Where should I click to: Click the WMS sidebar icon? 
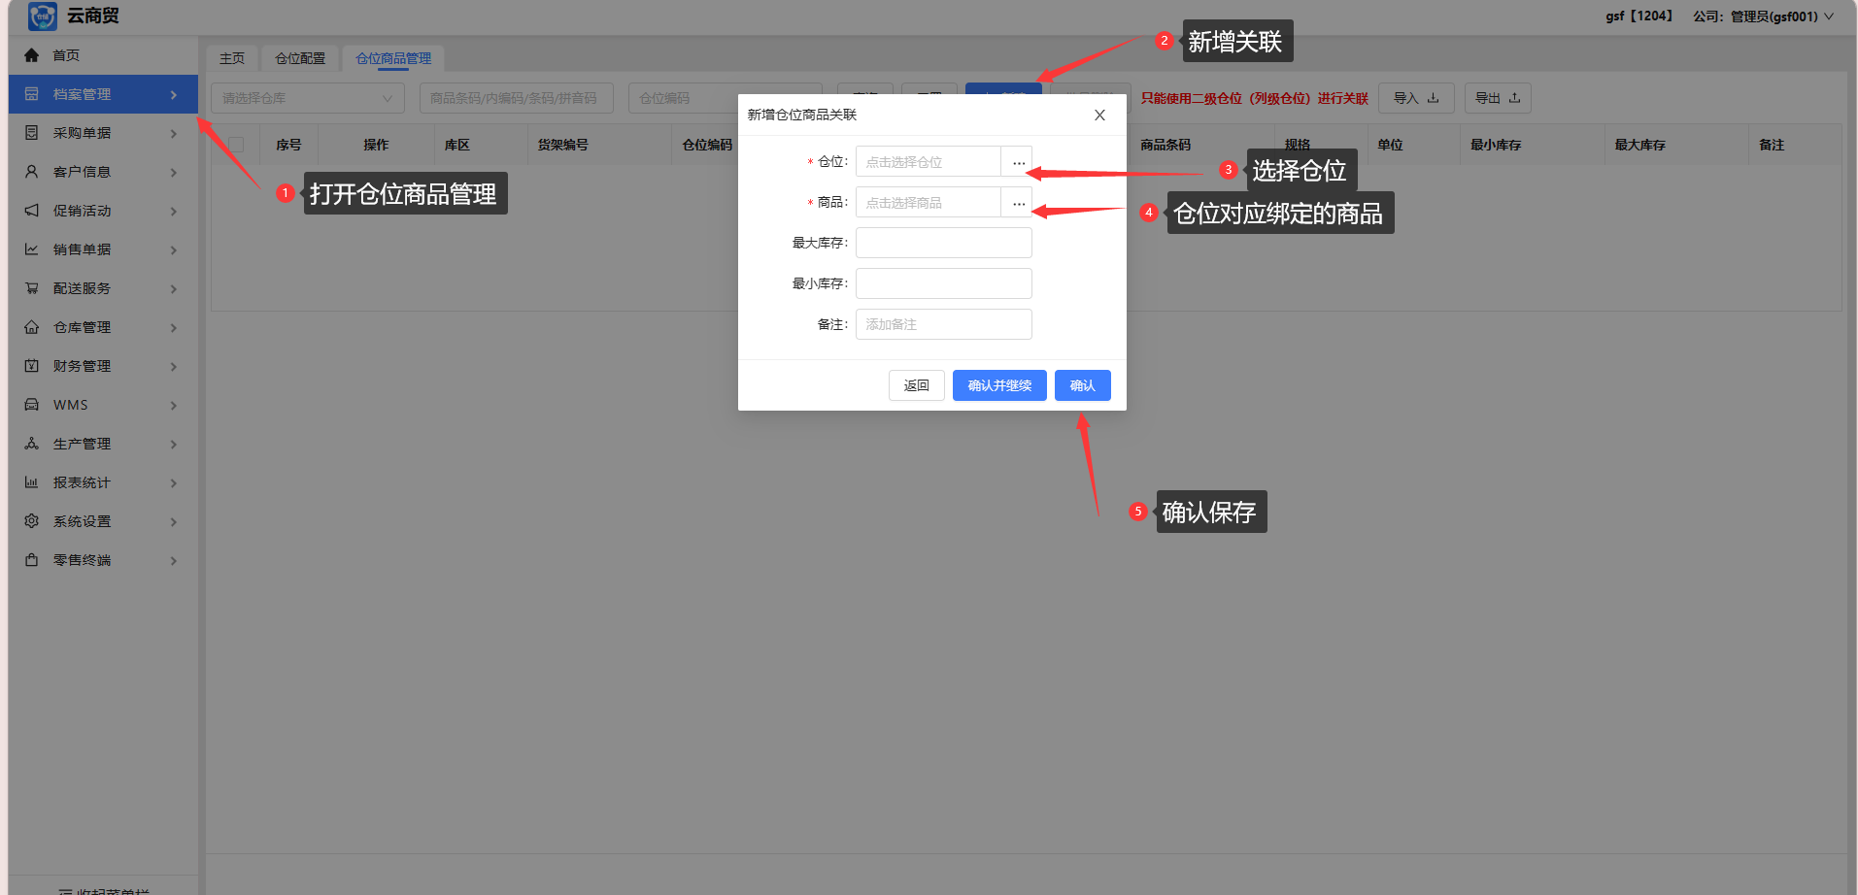pyautogui.click(x=31, y=405)
